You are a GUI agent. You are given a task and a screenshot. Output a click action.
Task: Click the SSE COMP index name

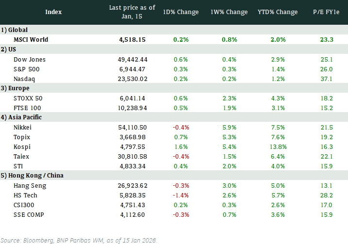click(31, 214)
